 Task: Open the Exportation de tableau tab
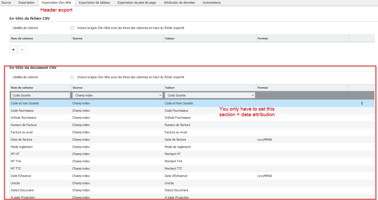pyautogui.click(x=94, y=3)
